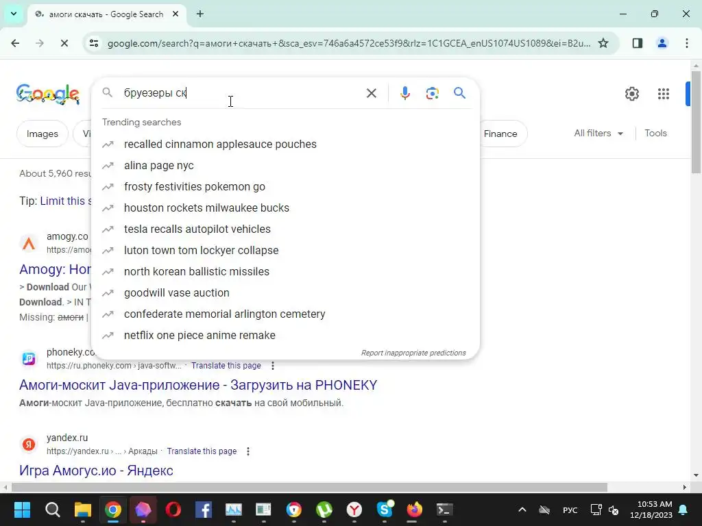Open File Explorer from taskbar

point(83,510)
